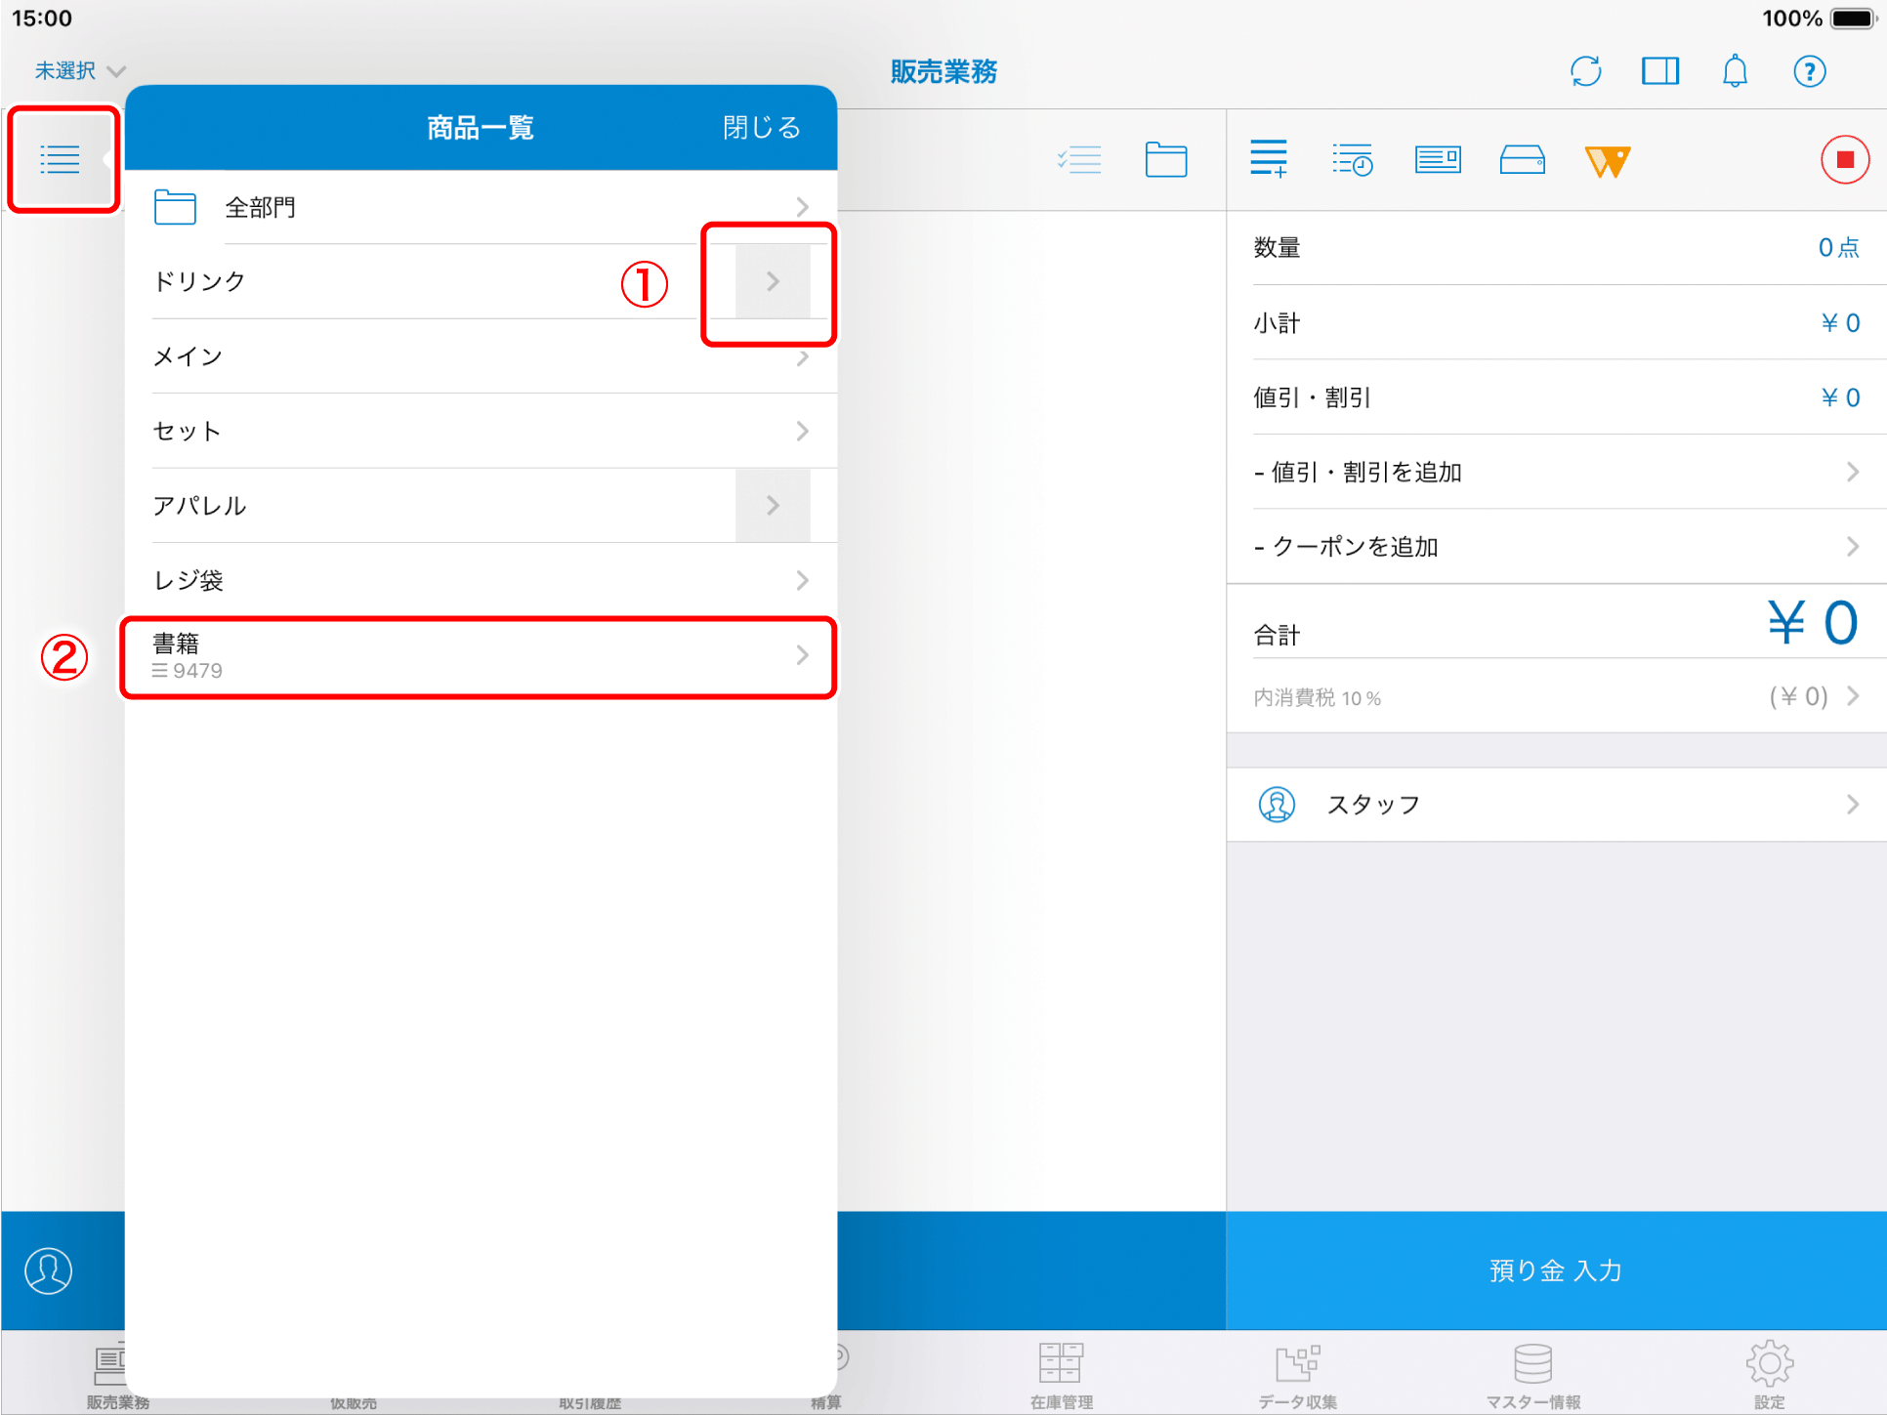
Task: Open the スタッフ selection row
Action: (x=1556, y=805)
